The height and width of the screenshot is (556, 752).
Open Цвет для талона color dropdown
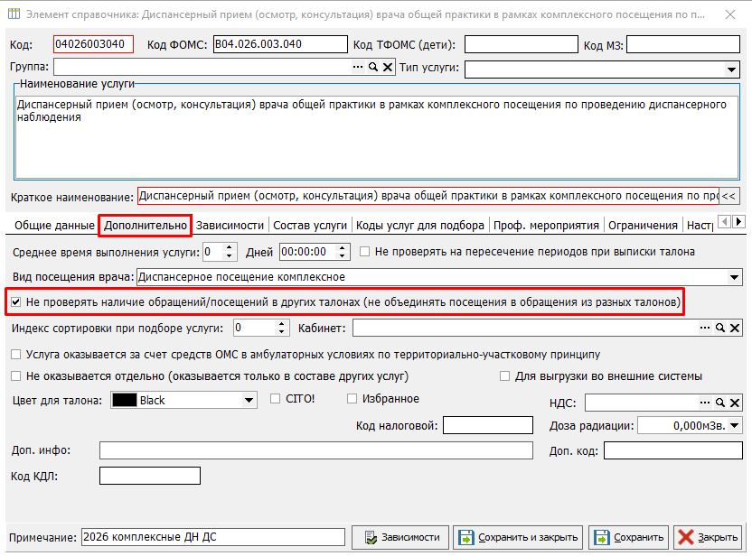(249, 400)
